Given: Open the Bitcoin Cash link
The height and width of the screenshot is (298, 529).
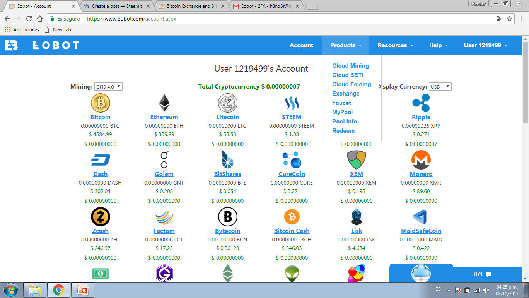Looking at the screenshot, I should [x=292, y=231].
